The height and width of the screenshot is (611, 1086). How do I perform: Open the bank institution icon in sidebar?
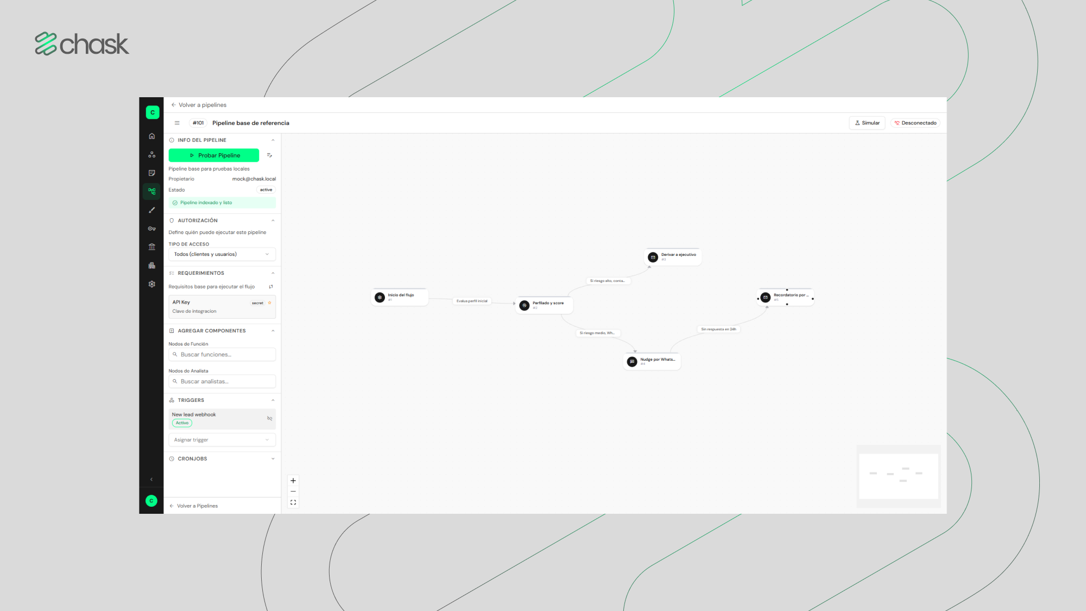click(151, 247)
